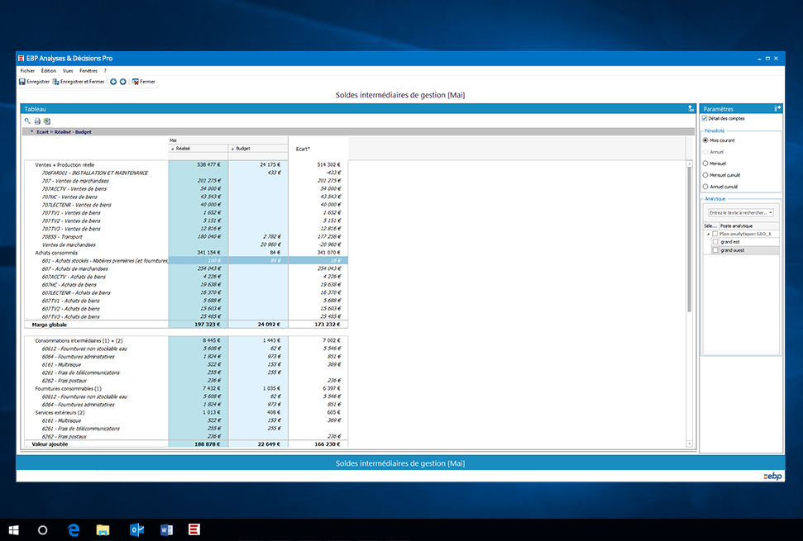Click the Réalisé column sort arrow
803x541 pixels.
(173, 149)
